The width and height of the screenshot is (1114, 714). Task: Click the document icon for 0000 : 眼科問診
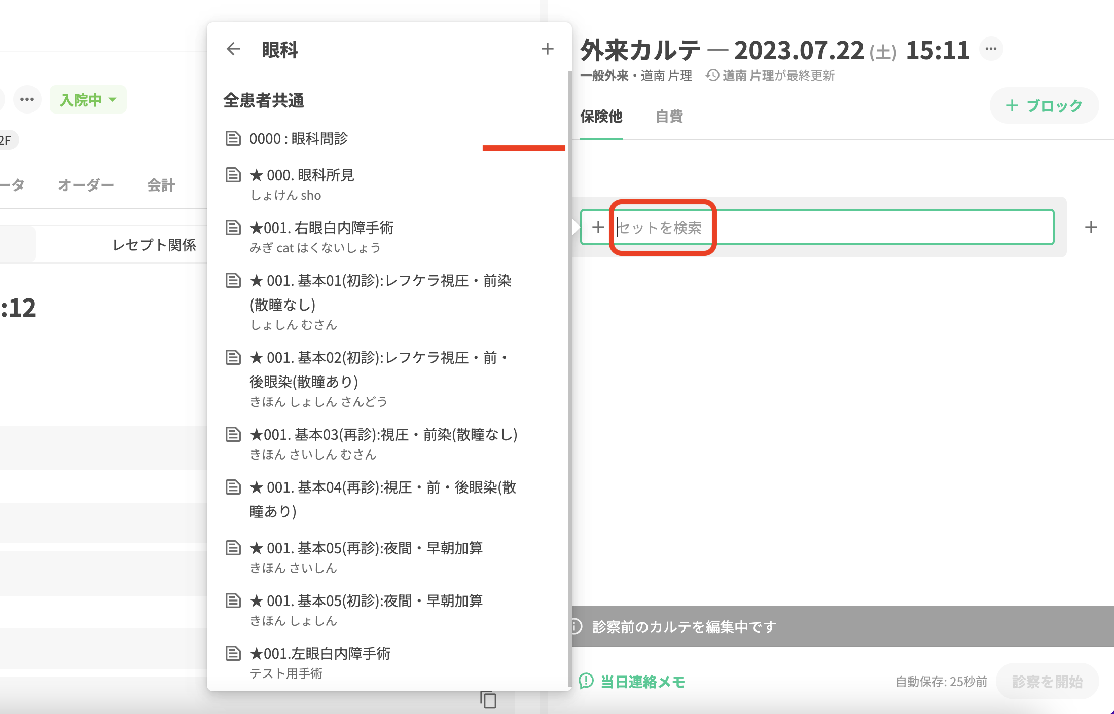click(233, 138)
